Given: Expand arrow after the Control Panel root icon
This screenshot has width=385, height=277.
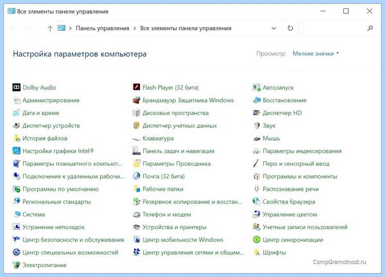Looking at the screenshot, I should tap(70, 28).
